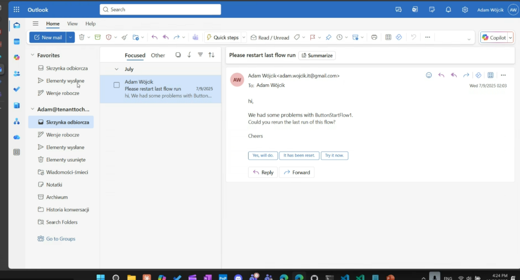This screenshot has height=280, width=520.
Task: Click the filter icon above the message list
Action: [x=200, y=55]
